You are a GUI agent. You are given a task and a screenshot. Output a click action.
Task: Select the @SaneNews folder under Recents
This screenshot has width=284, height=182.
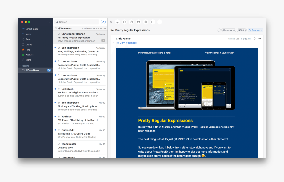[x=35, y=70]
